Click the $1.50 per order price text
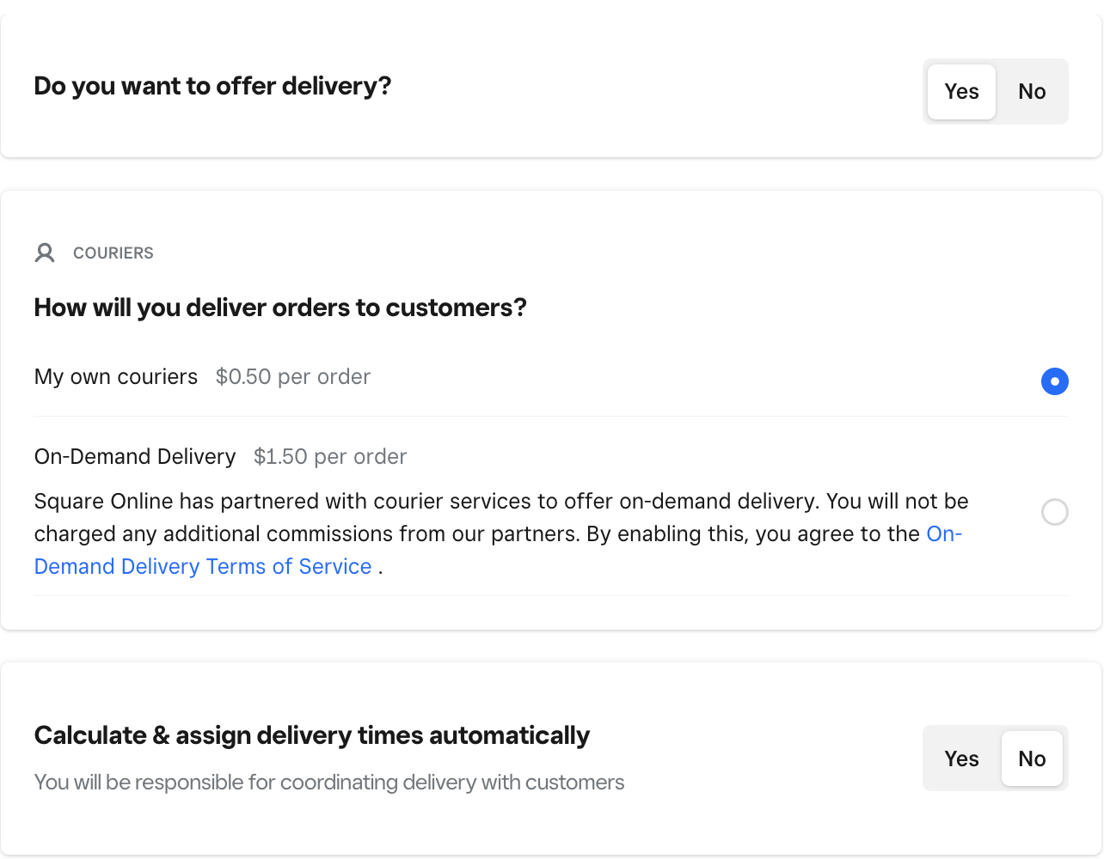This screenshot has height=859, width=1104. 330,456
